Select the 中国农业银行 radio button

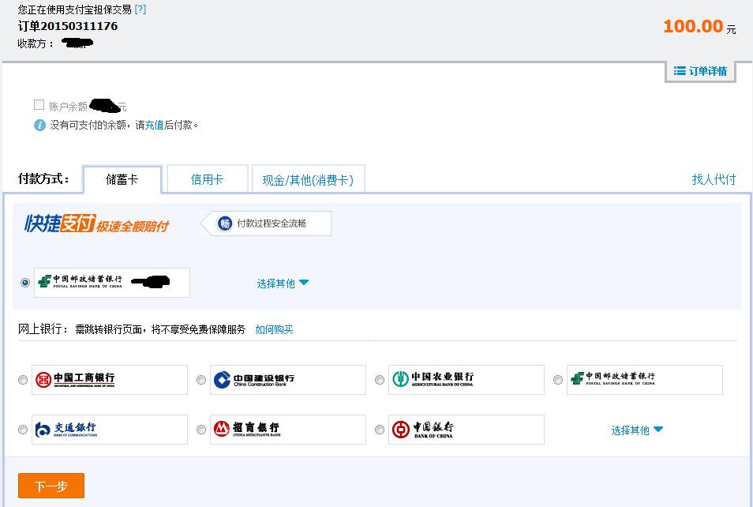380,380
